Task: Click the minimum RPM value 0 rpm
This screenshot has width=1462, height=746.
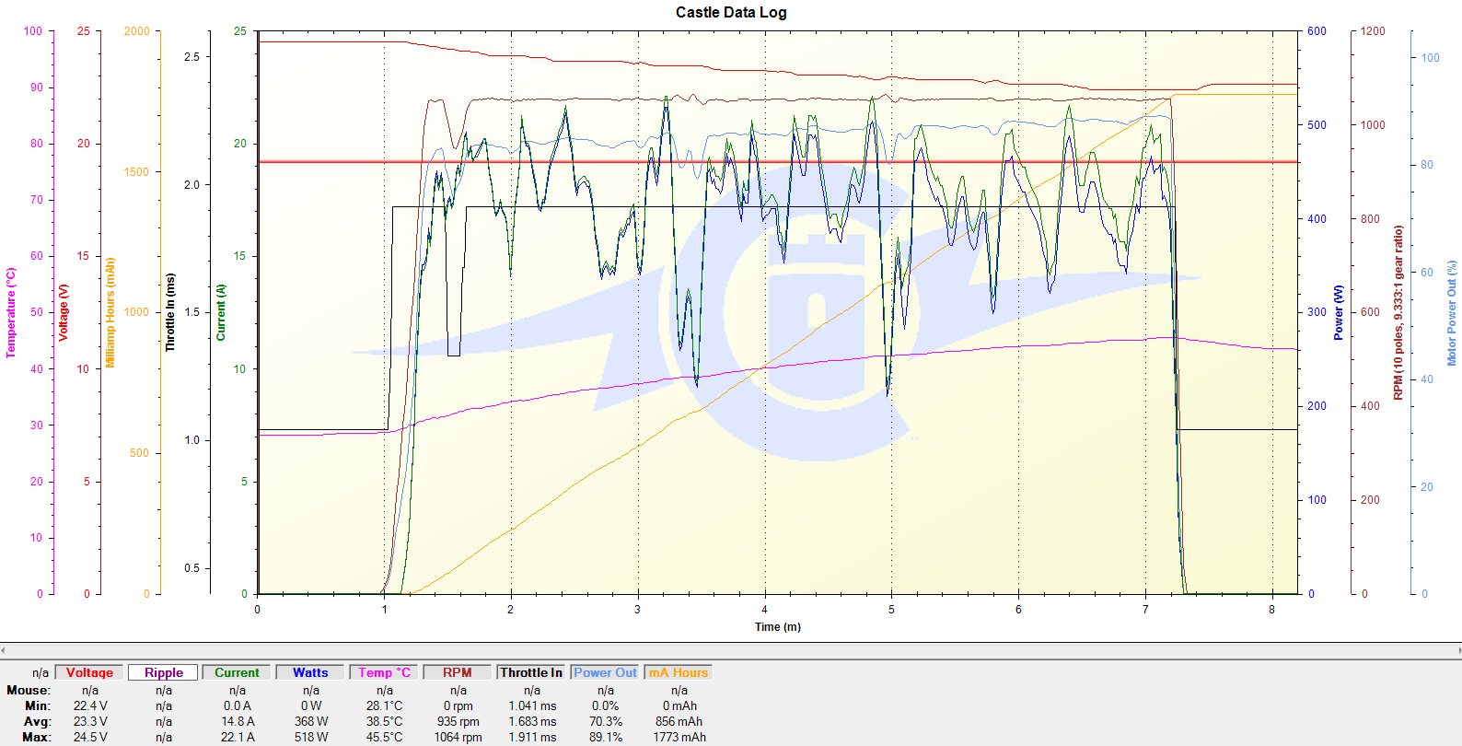Action: tap(458, 705)
